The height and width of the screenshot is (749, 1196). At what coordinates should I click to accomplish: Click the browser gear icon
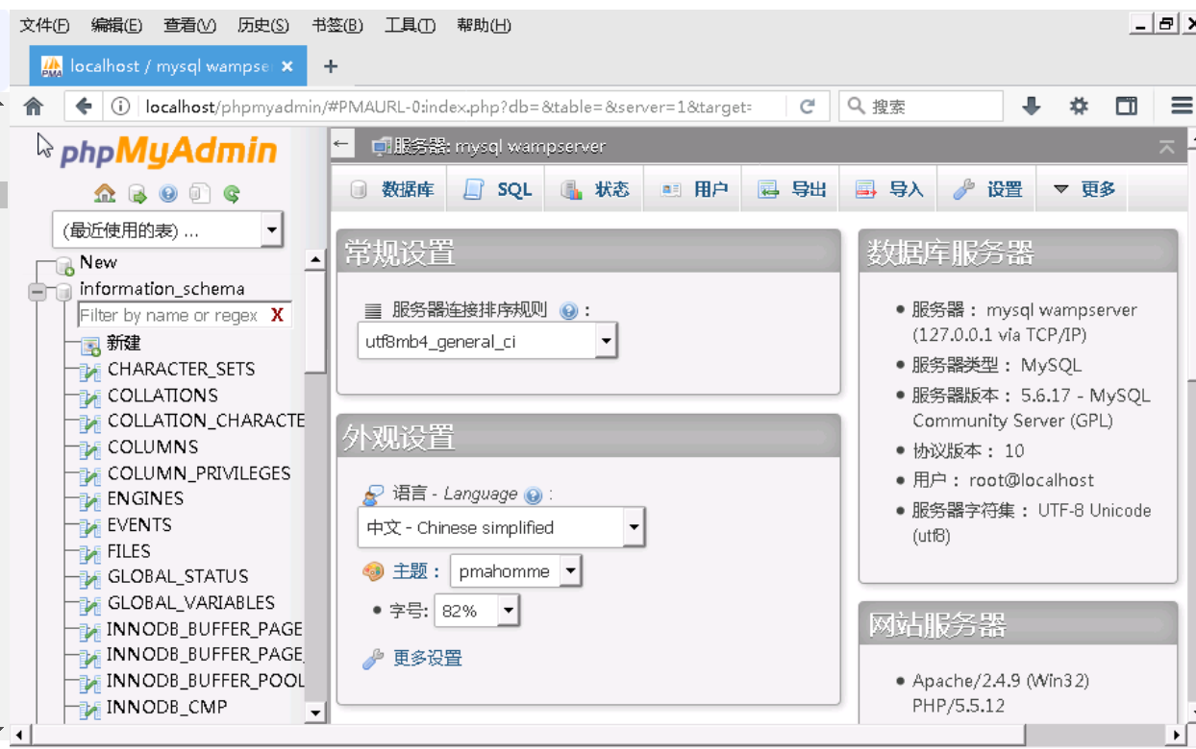1079,106
